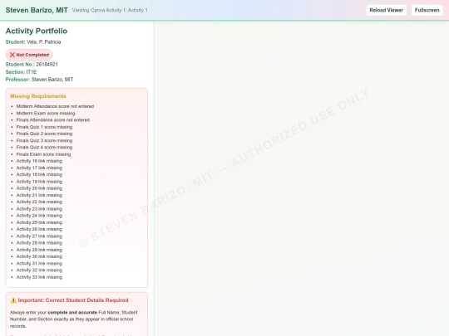Viewport: 449px width, 336px height.
Task: Select student name Vela, P. Patricia
Action: click(x=44, y=42)
